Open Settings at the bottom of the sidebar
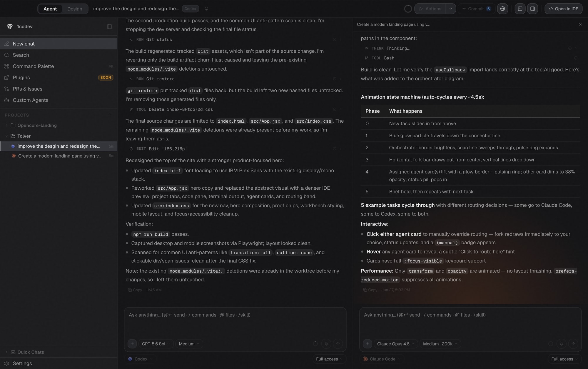 click(59, 363)
